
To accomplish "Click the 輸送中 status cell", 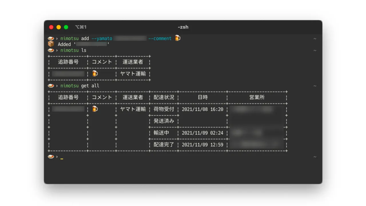I will click(162, 133).
